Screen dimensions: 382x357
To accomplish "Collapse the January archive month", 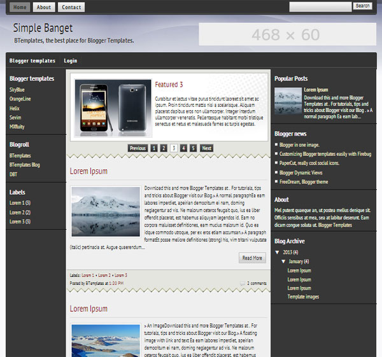I will point(283,262).
